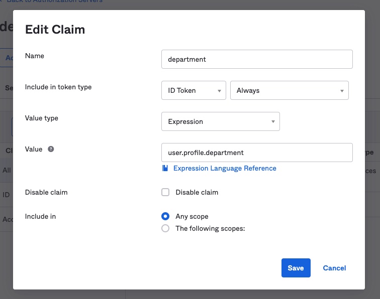Select the All claim type filter behind dialog
This screenshot has width=380, height=299.
point(7,170)
